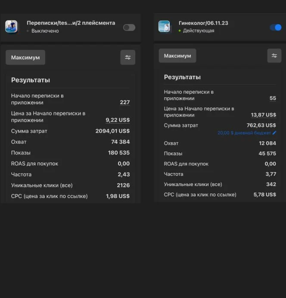The width and height of the screenshot is (286, 298).
Task: Click the 13,87 US$ cost per conversation
Action: (264, 115)
